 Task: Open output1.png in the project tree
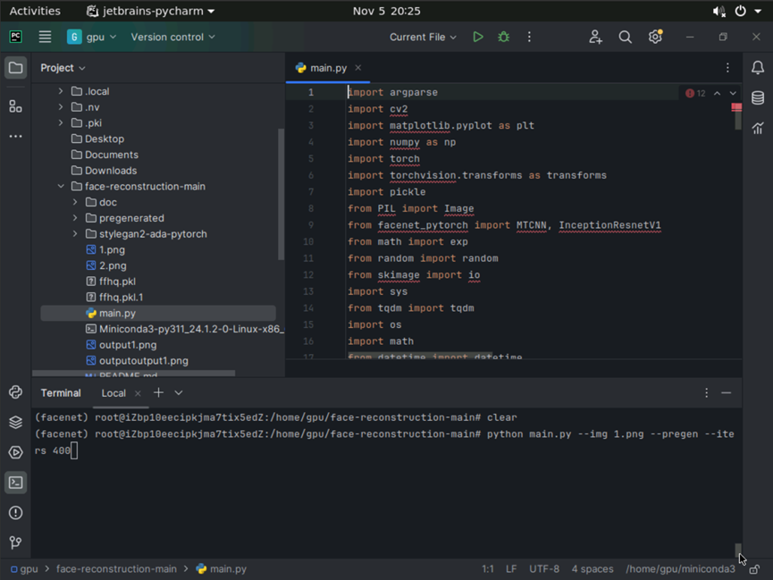coord(128,345)
